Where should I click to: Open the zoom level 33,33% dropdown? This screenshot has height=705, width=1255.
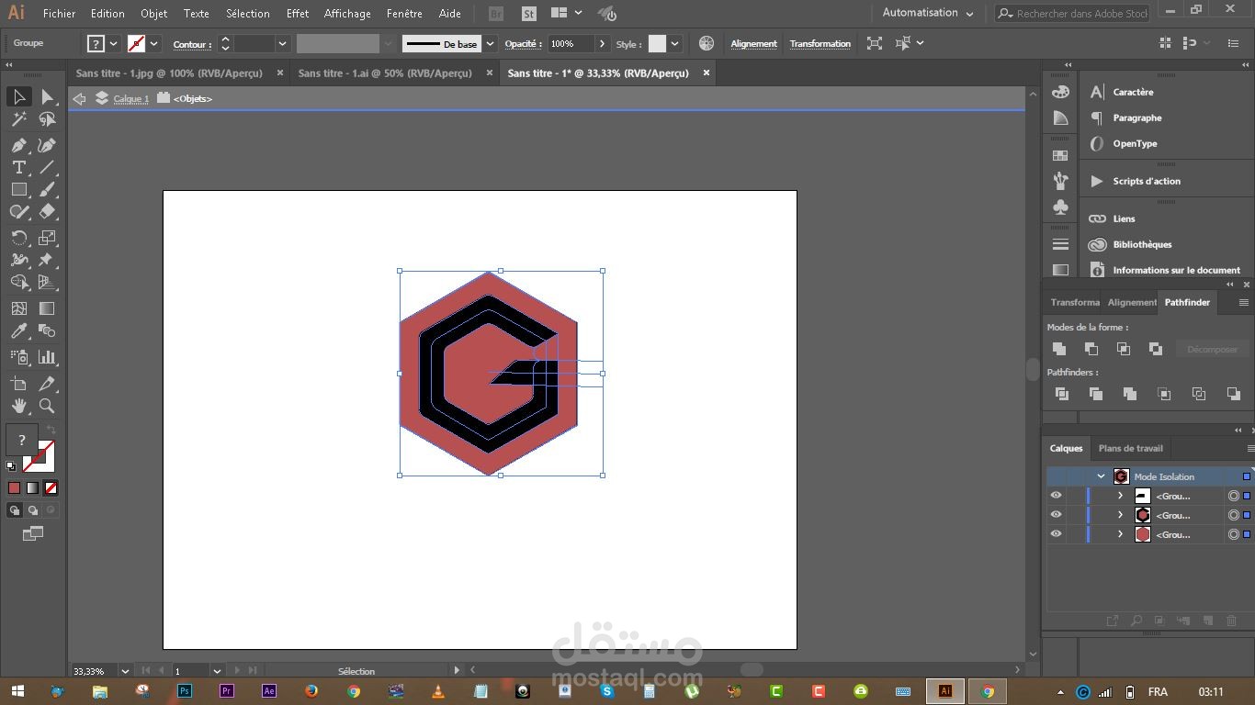125,671
